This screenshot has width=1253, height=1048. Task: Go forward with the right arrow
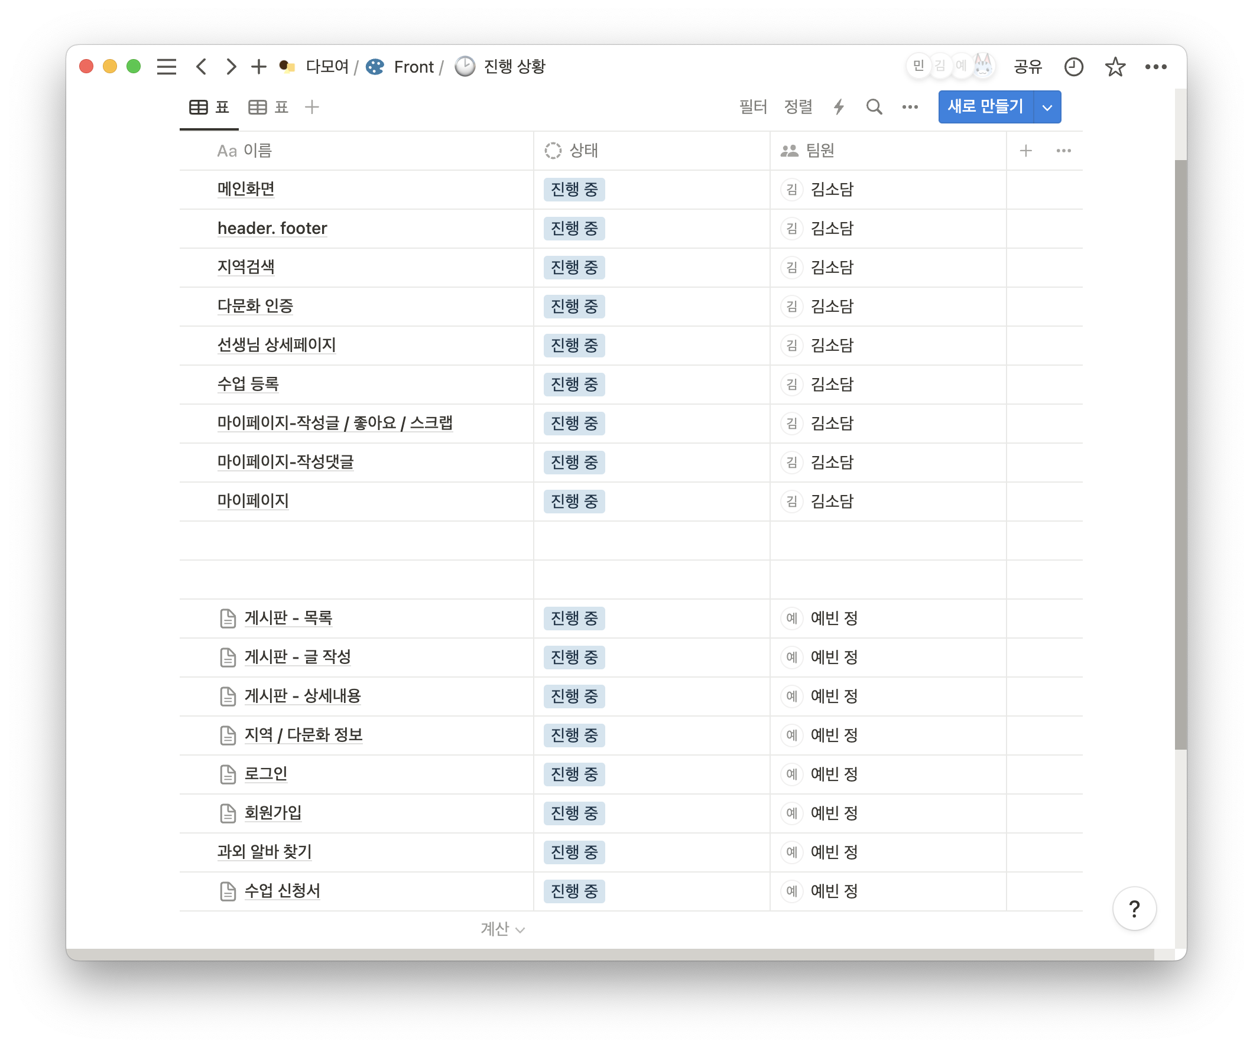tap(231, 66)
